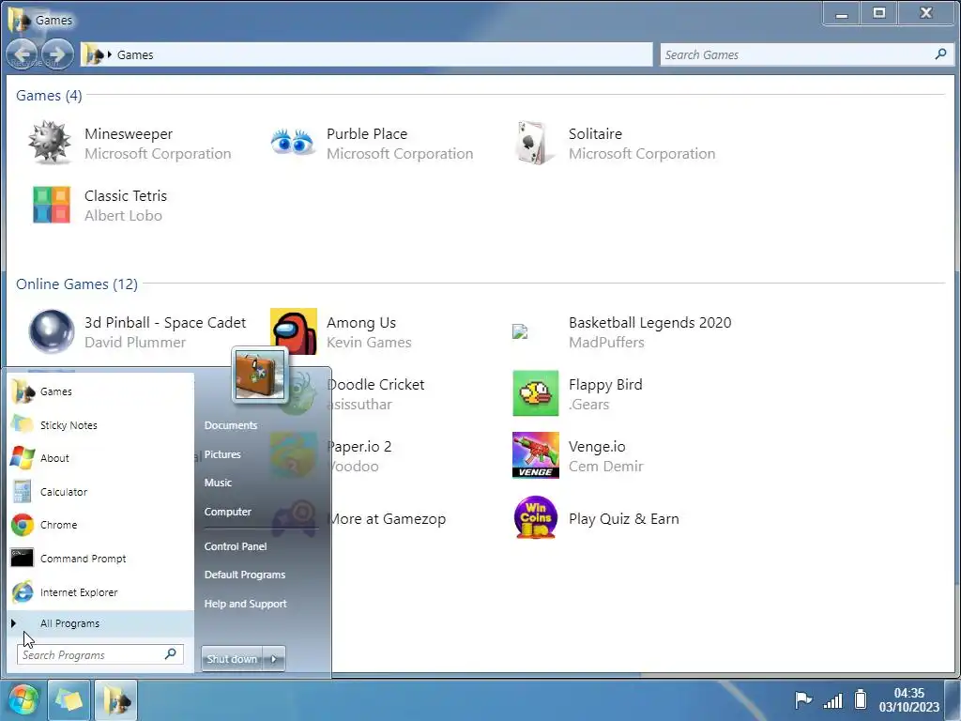Open Sticky Notes taskbar button
This screenshot has height=721, width=961.
pyautogui.click(x=69, y=699)
